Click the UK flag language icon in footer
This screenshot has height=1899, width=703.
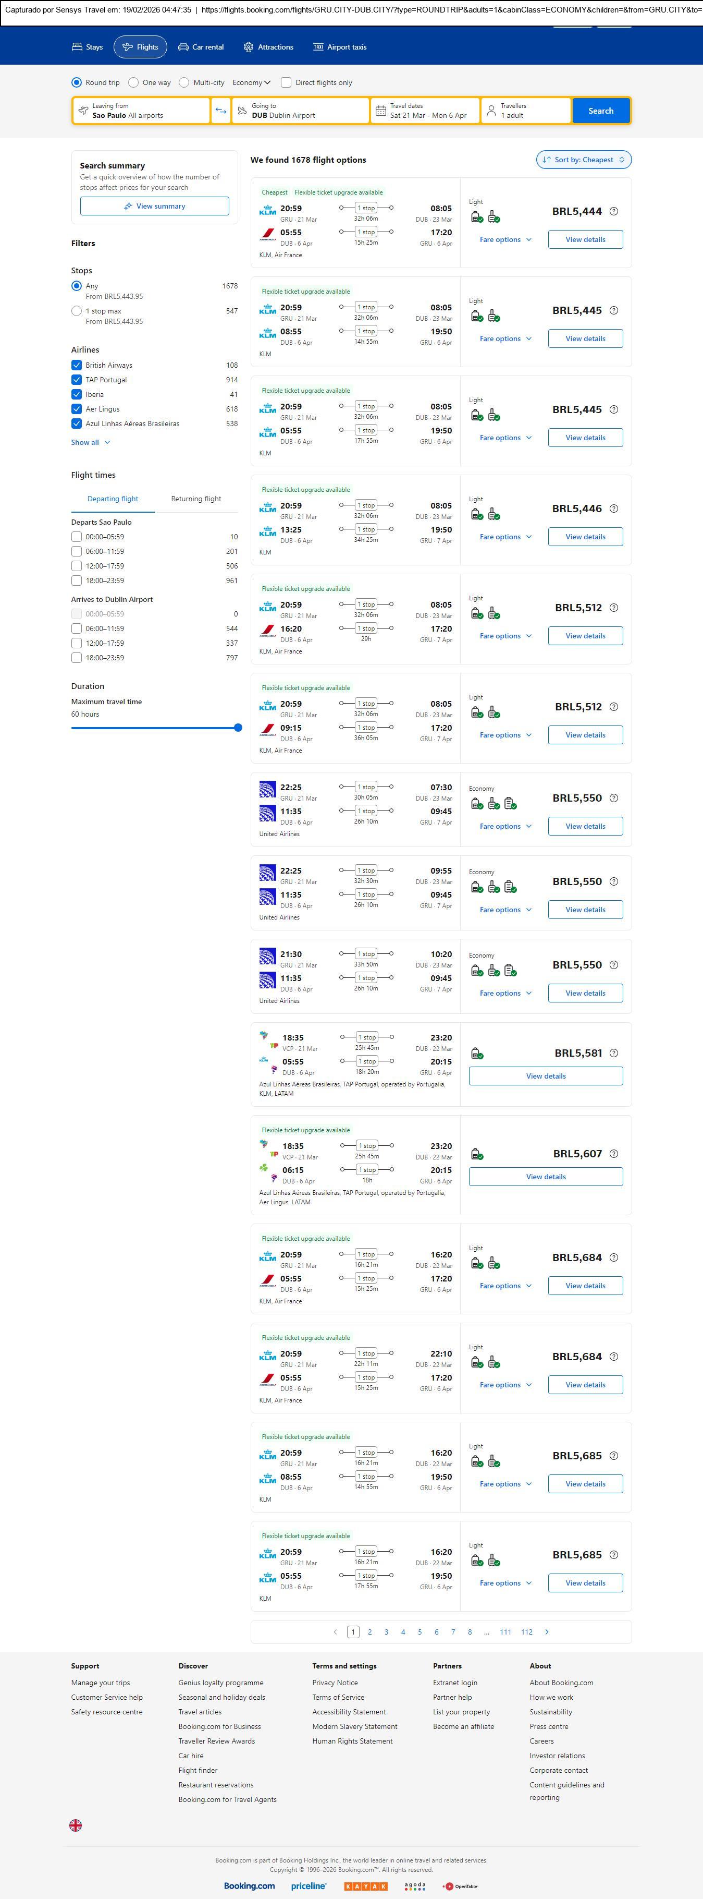tap(75, 1824)
